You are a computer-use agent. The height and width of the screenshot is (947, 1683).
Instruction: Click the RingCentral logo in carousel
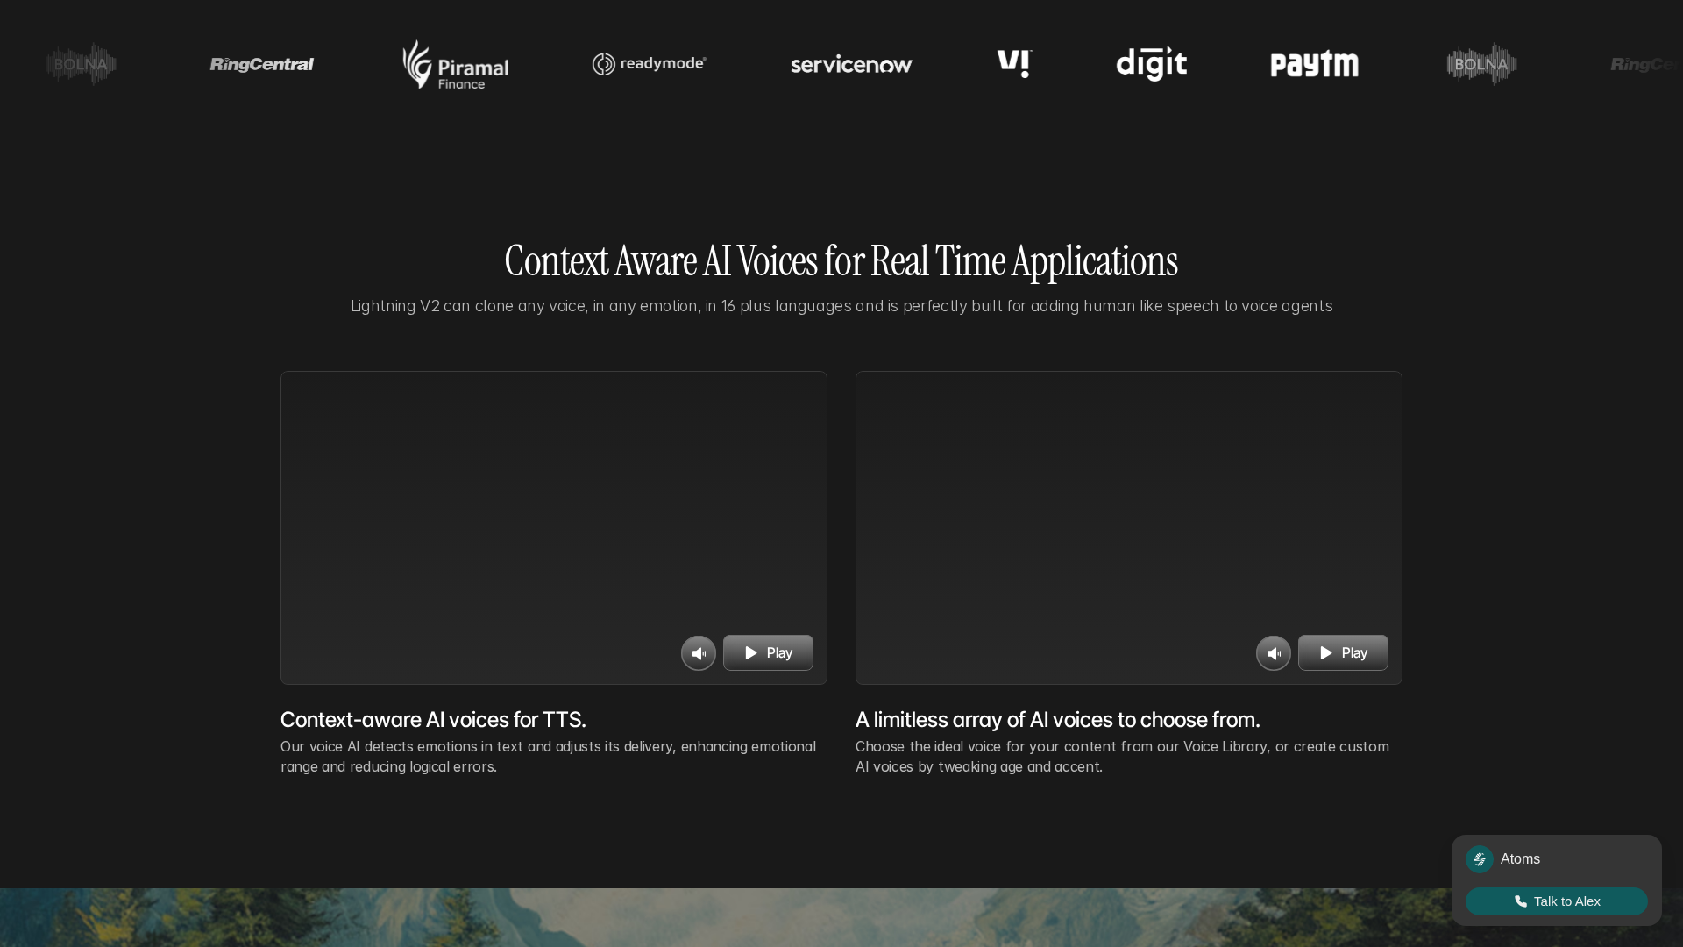coord(261,64)
